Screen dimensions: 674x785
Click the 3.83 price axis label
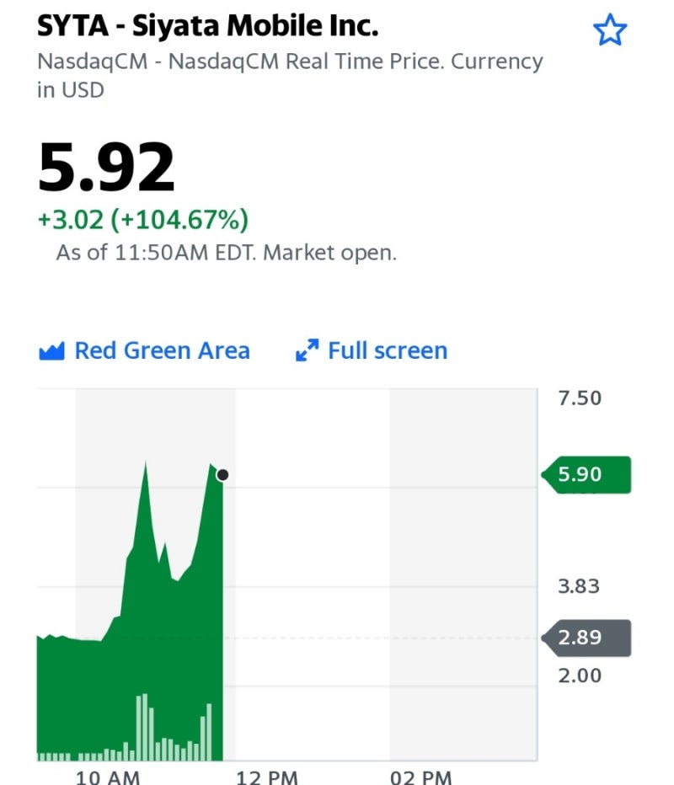[x=579, y=586]
